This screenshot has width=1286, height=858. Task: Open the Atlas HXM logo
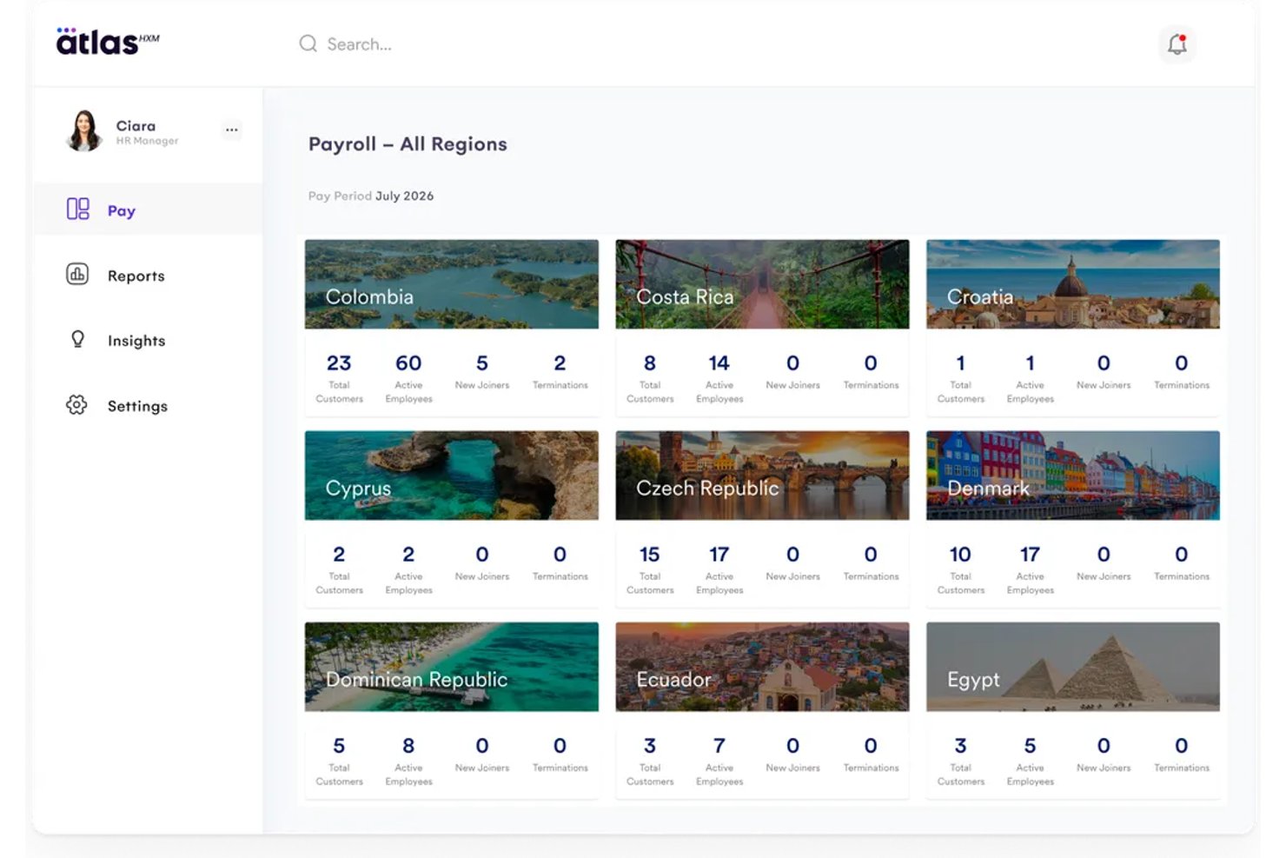click(x=108, y=41)
